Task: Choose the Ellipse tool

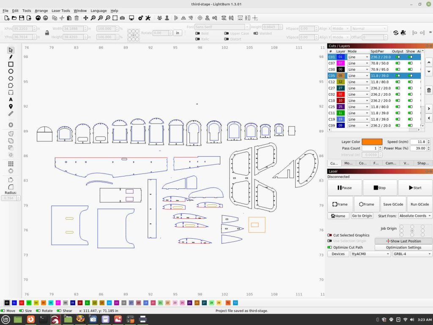Action: click(11, 72)
